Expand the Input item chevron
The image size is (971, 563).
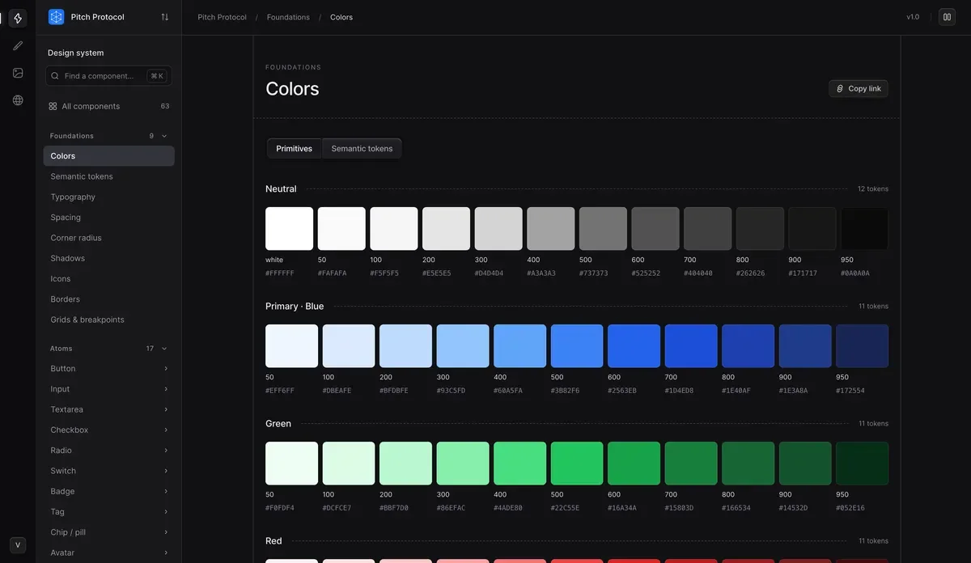166,389
